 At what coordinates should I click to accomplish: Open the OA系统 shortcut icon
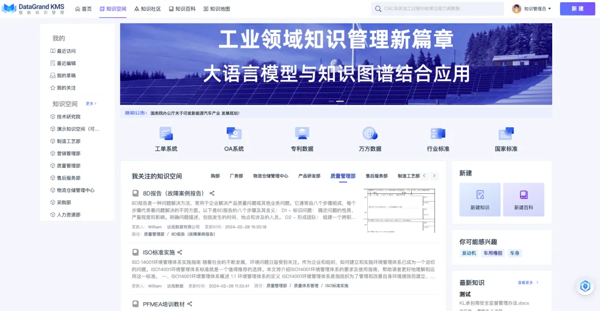234,133
